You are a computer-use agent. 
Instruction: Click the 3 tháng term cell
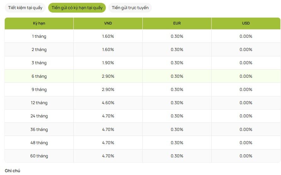39,63
